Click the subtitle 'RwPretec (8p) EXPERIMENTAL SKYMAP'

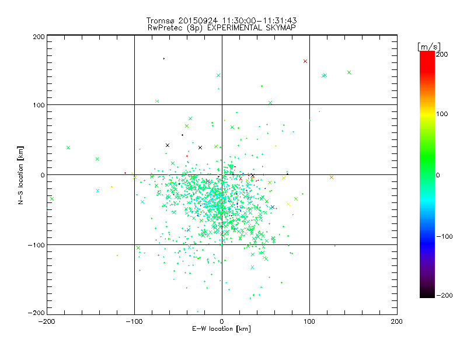click(222, 28)
